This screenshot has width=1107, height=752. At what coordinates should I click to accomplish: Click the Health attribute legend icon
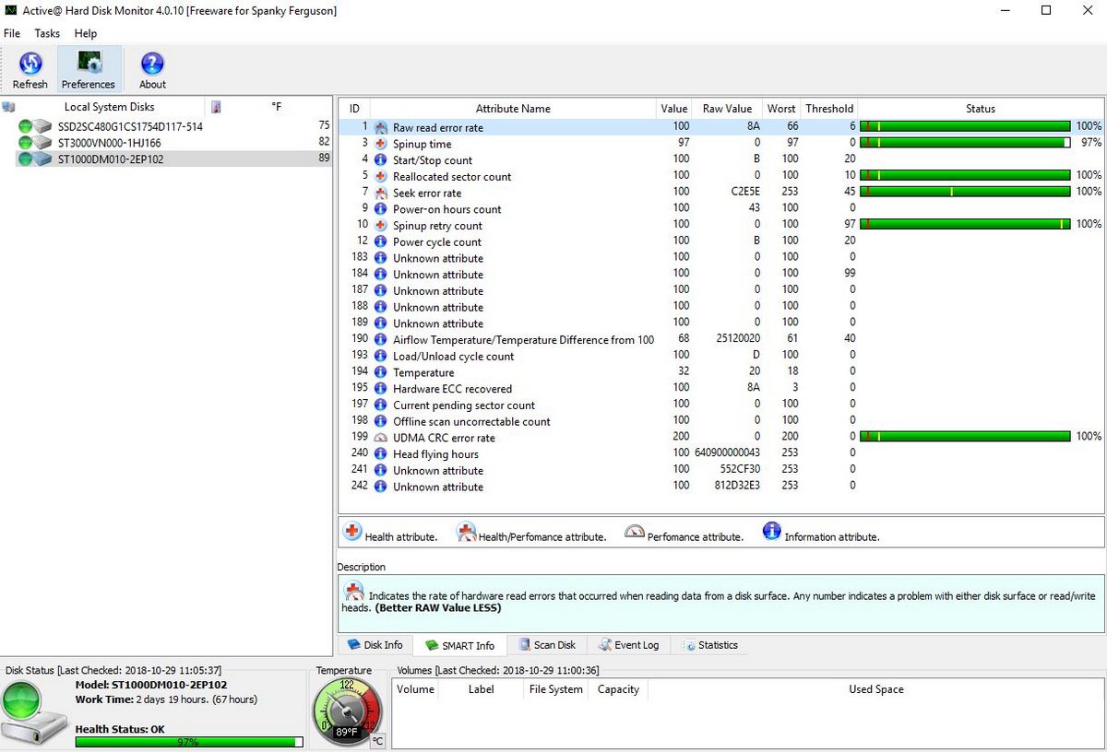point(351,532)
